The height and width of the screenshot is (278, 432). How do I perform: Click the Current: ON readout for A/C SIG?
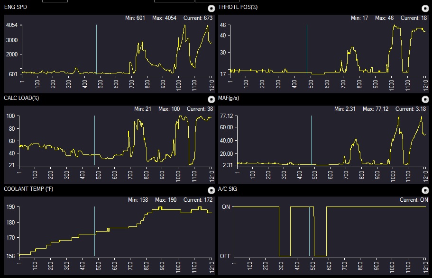[414, 200]
